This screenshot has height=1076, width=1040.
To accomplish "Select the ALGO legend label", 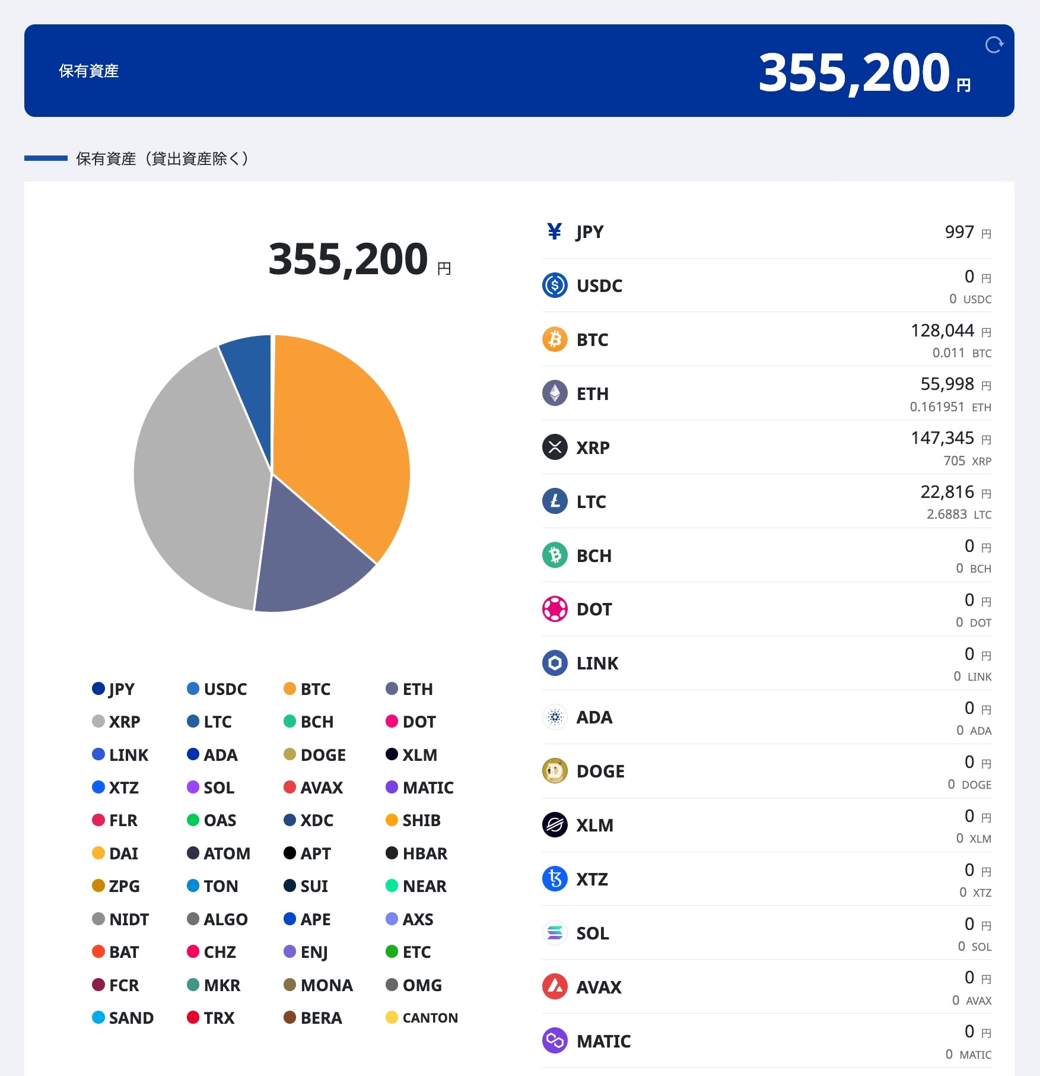I will [x=225, y=919].
